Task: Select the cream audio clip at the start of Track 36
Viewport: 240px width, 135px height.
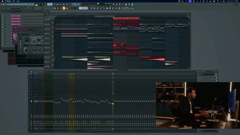Action: [x=75, y=58]
